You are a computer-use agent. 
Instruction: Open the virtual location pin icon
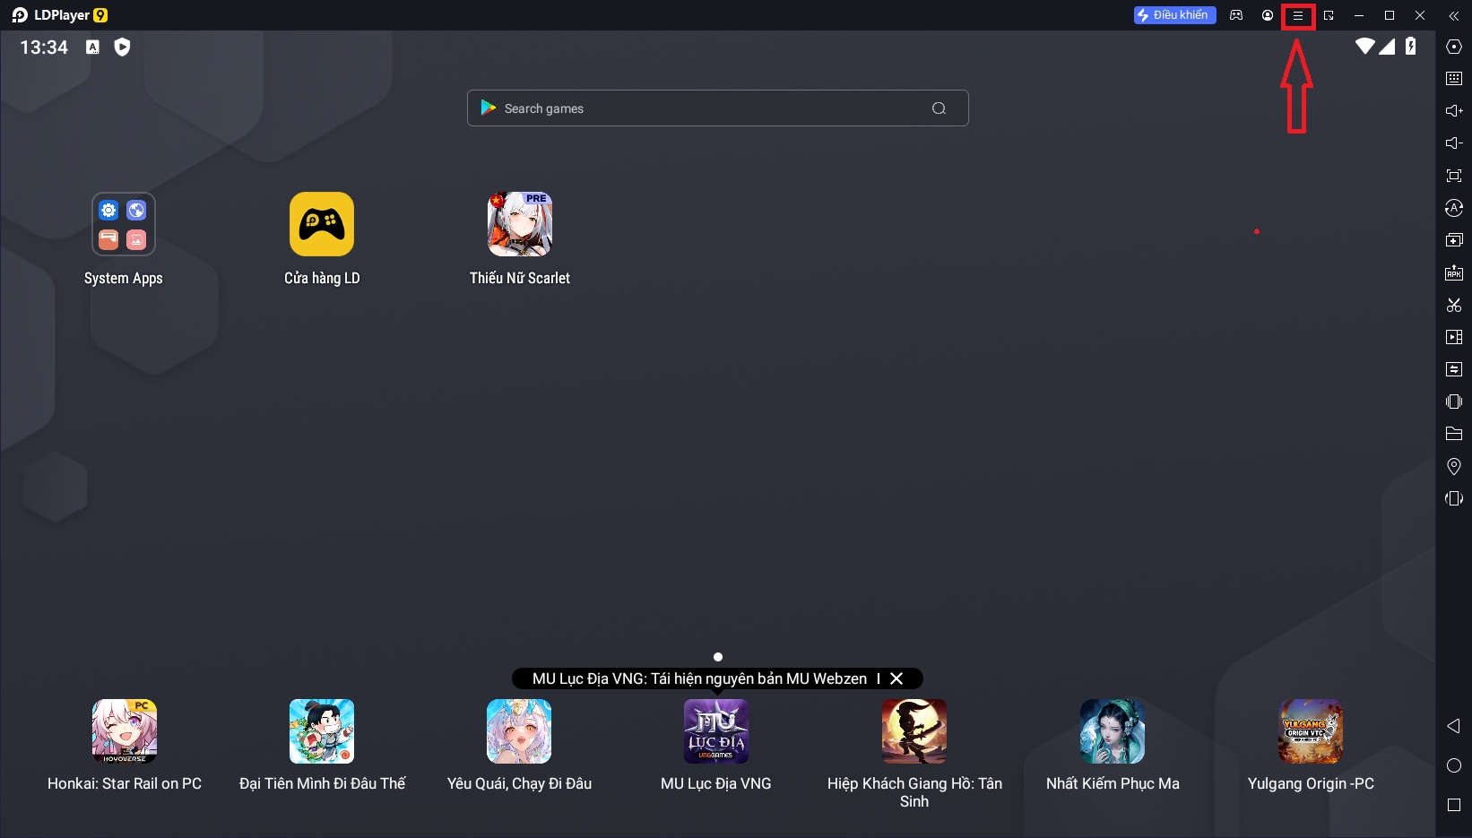tap(1453, 466)
